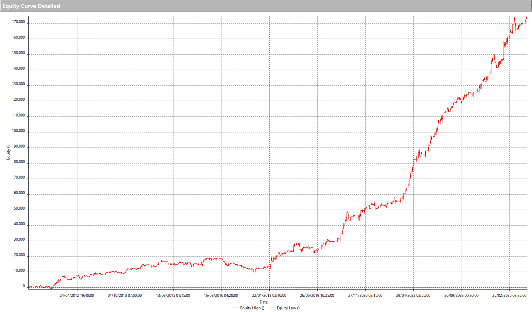Click the 0 value on equity axis
Viewport: 532px width, 312px height.
[x=24, y=286]
